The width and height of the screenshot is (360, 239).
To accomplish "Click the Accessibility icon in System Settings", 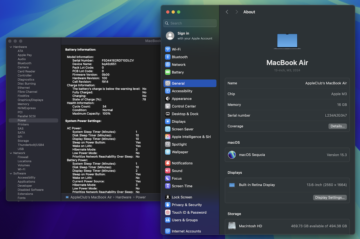I will click(168, 91).
